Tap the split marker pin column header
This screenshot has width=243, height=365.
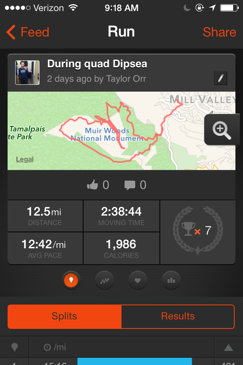pos(15,347)
